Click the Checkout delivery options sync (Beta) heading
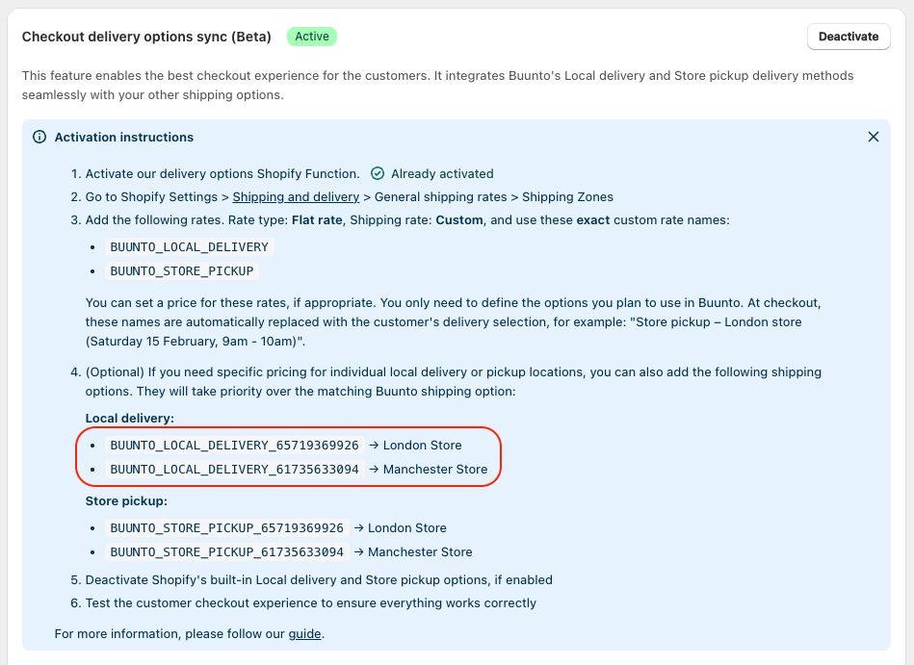The width and height of the screenshot is (914, 665). (146, 37)
